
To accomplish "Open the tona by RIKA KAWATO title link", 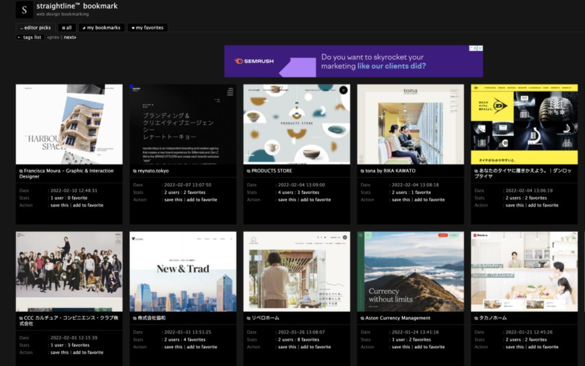I will pyautogui.click(x=390, y=171).
